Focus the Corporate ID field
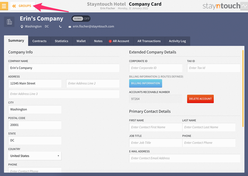 pyautogui.click(x=156, y=68)
